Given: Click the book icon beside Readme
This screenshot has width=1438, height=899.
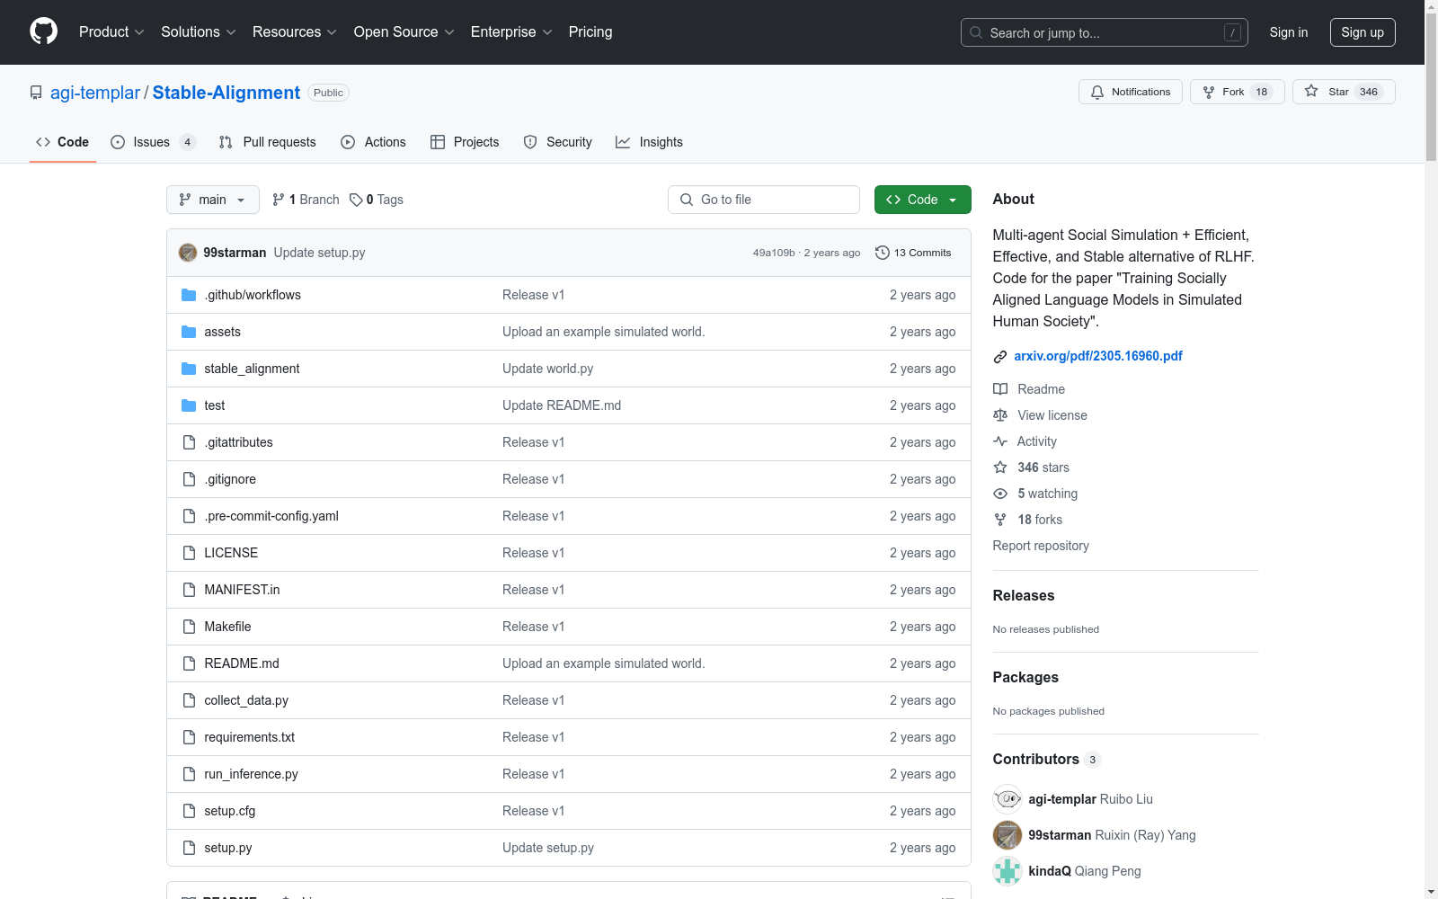Looking at the screenshot, I should point(1000,389).
